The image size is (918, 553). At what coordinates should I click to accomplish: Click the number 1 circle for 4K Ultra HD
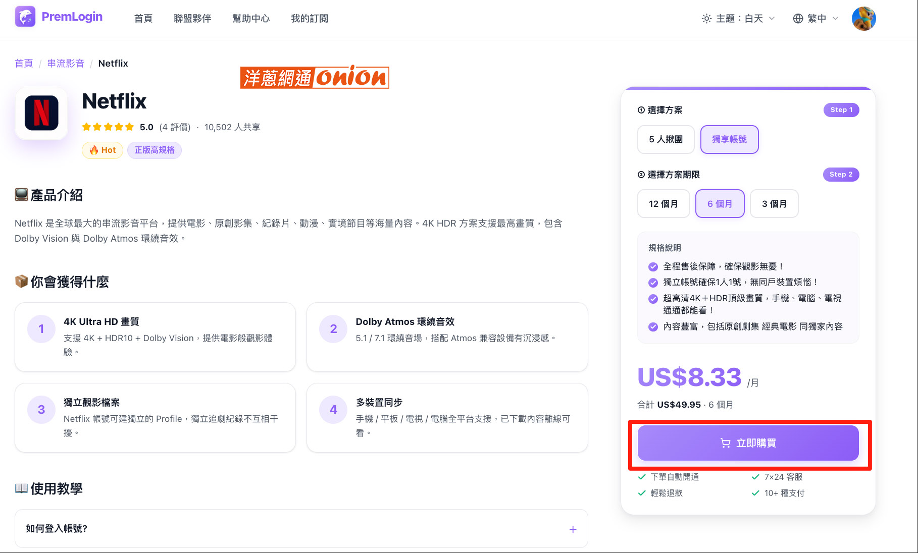[x=41, y=329]
